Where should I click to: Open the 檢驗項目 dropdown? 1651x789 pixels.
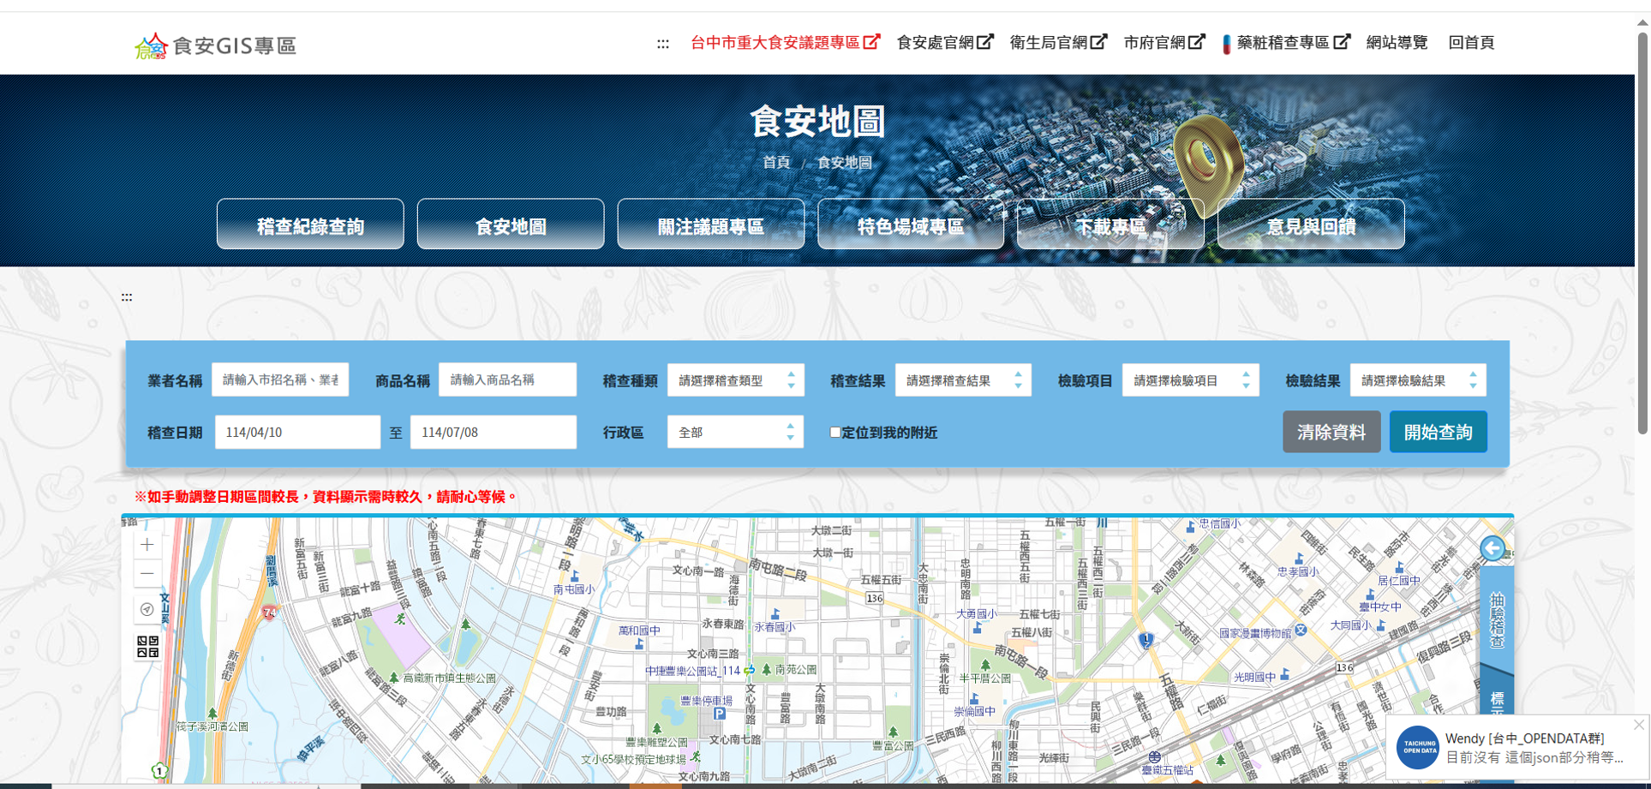click(x=1189, y=380)
